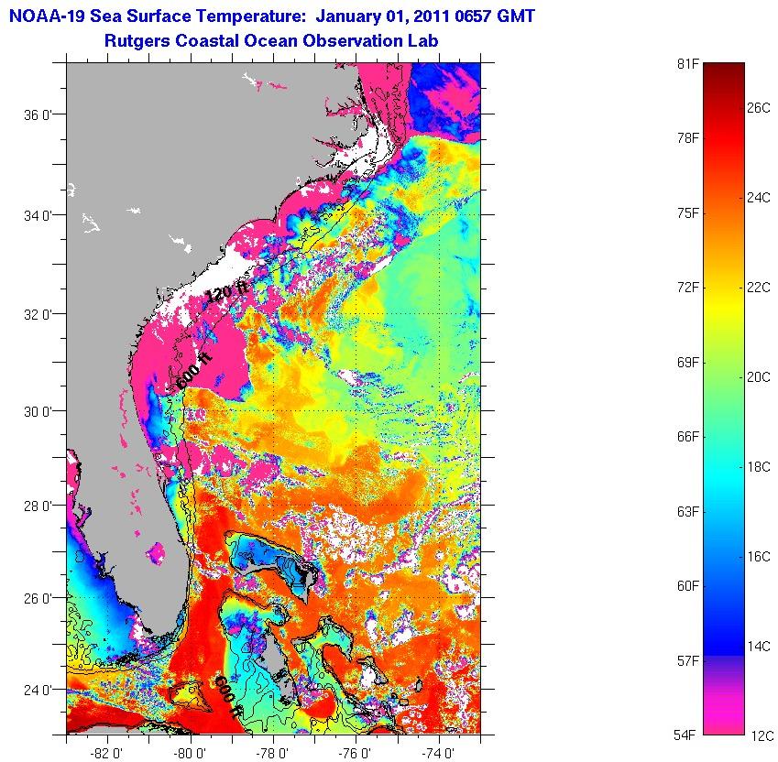This screenshot has height=762, width=778.
Task: Click the 12C colorbar label
Action: tap(762, 736)
